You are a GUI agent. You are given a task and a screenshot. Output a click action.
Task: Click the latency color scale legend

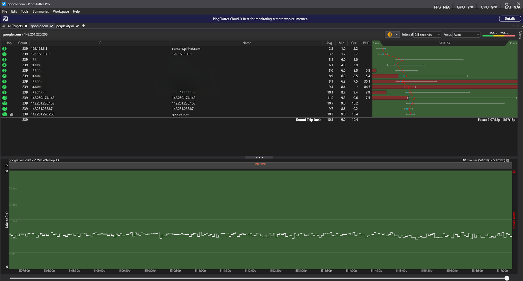[x=499, y=35]
